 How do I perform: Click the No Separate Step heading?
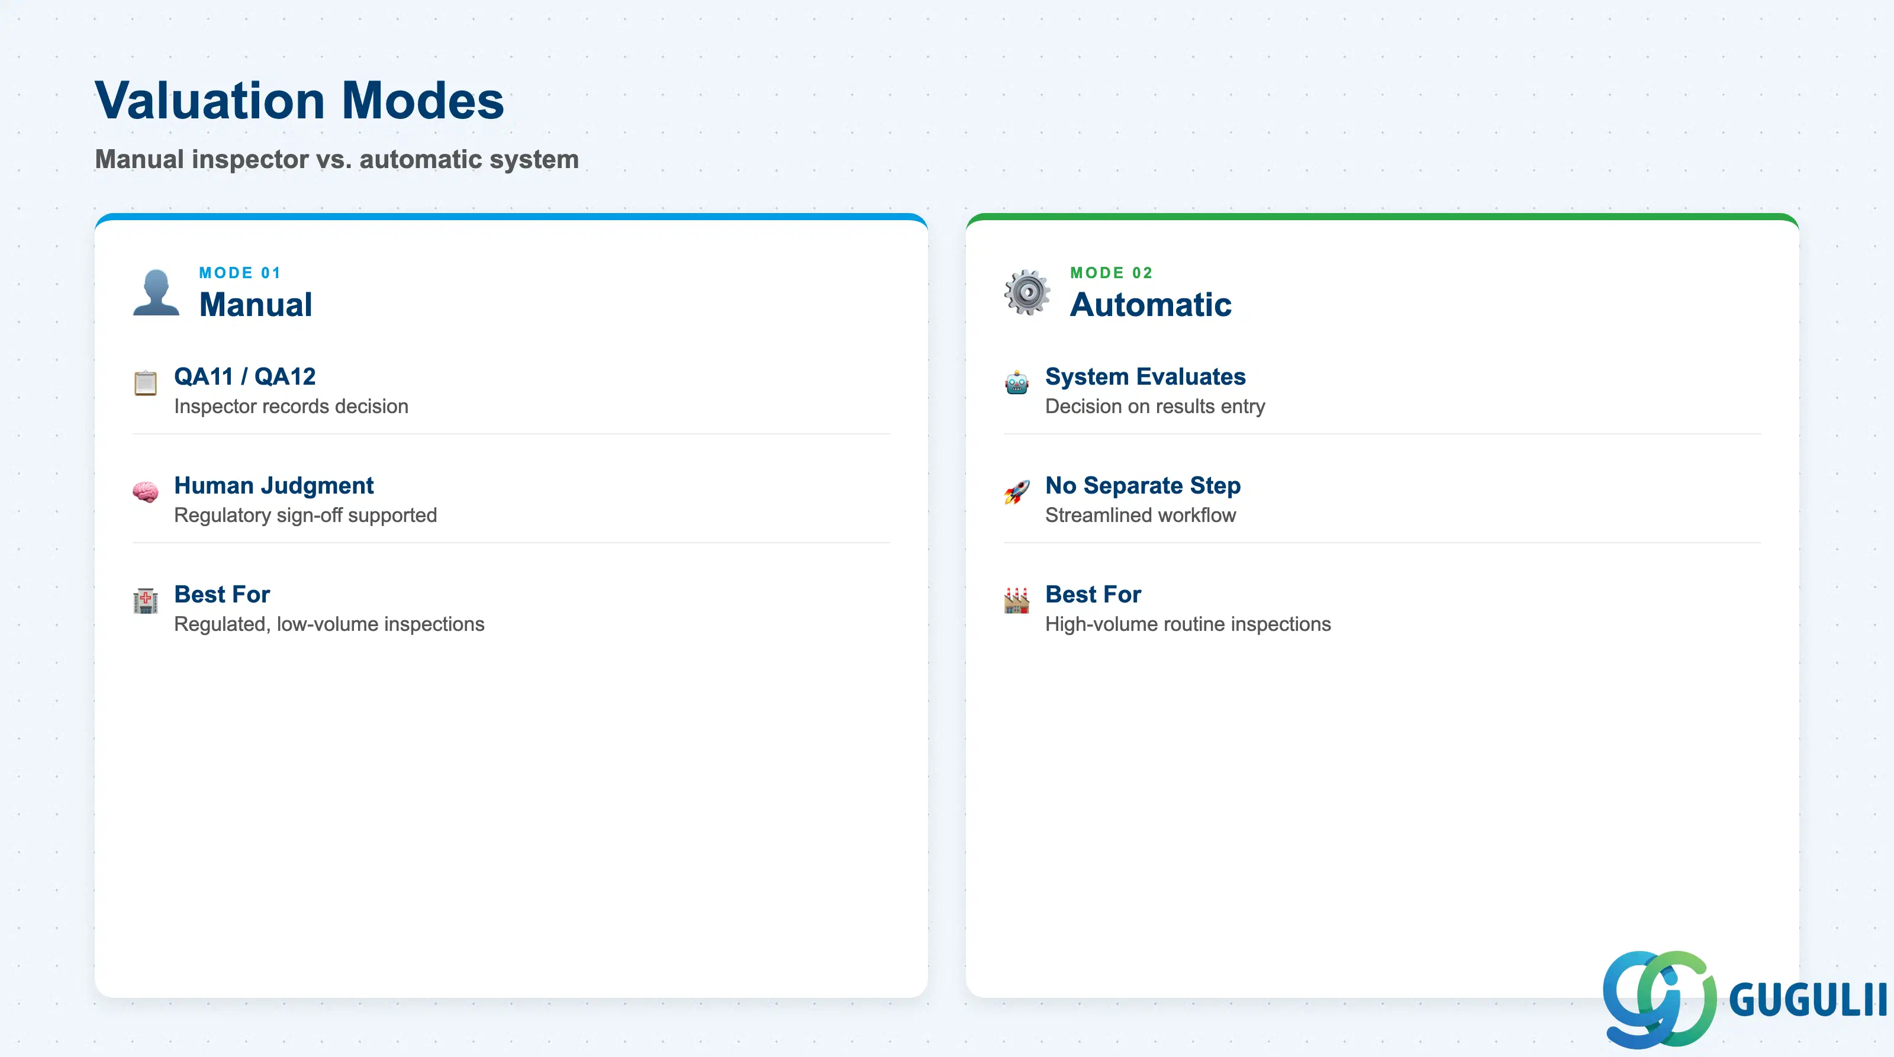tap(1144, 485)
